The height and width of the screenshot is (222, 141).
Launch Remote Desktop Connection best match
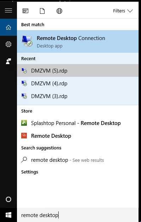pyautogui.click(x=78, y=41)
